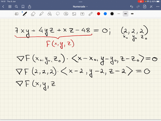
Task: Undo the last stroke
Action: coord(131,7)
